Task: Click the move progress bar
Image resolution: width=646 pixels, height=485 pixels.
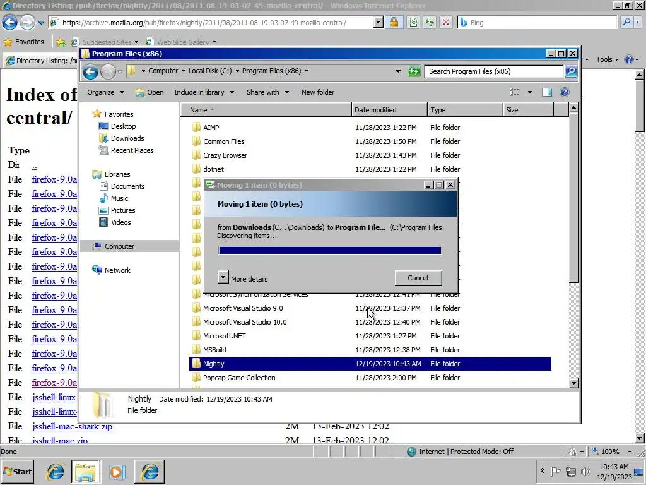Action: (x=329, y=250)
